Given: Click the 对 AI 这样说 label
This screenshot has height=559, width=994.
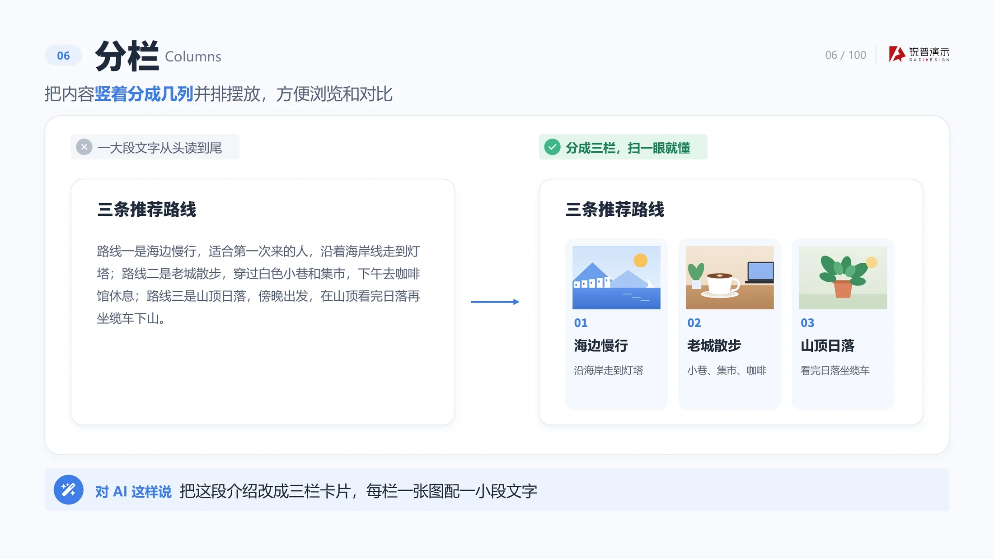Looking at the screenshot, I should 133,491.
